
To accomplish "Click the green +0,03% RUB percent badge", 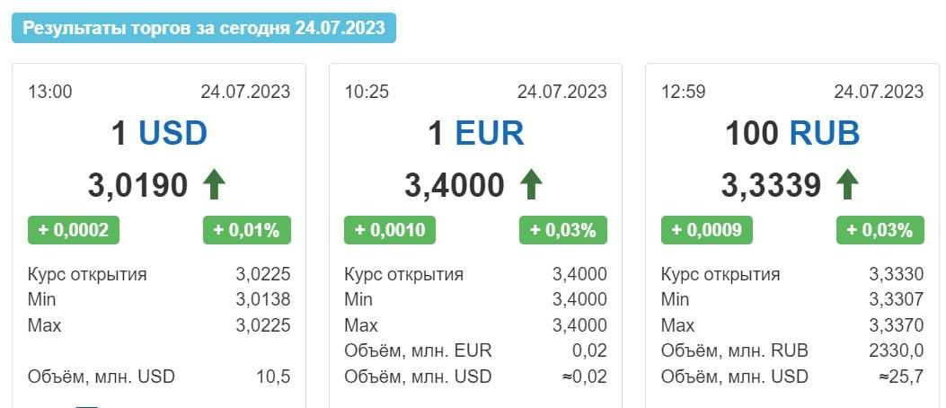I will pos(880,230).
